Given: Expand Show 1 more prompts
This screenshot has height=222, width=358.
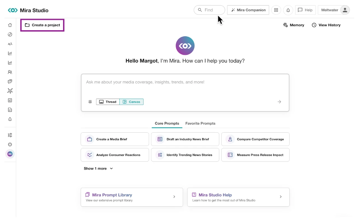Looking at the screenshot, I should pos(98,168).
